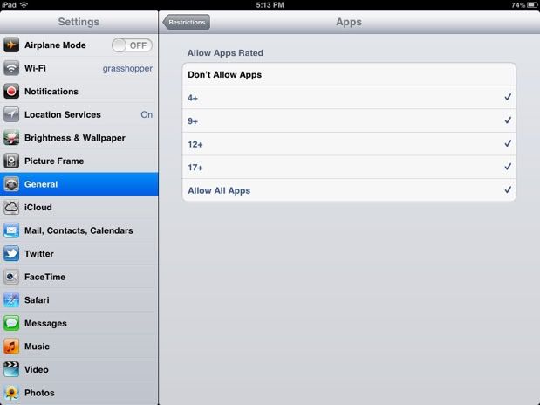This screenshot has height=405, width=540.
Task: Open Notifications settings
Action: [x=79, y=92]
